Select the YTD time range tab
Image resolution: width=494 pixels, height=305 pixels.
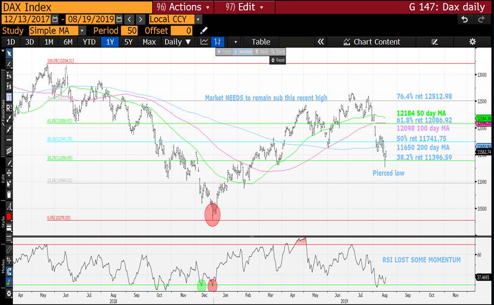[89, 42]
